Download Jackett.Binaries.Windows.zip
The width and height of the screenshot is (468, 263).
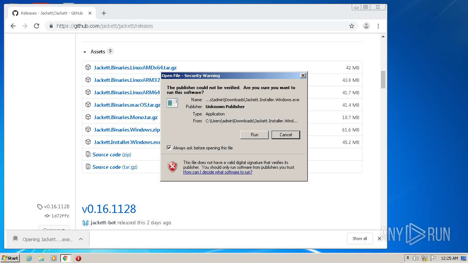[127, 130]
